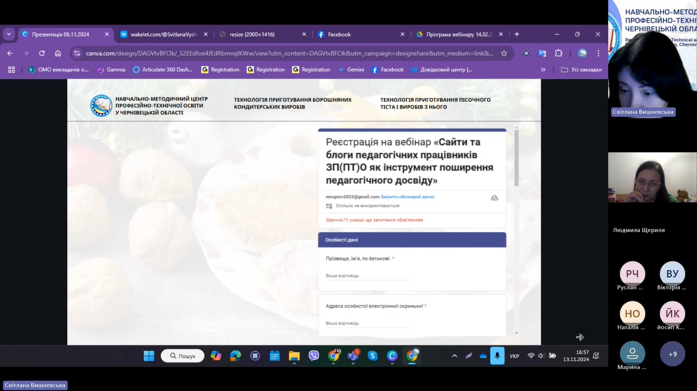
Task: Open the tab search dropdown arrow
Action: (x=9, y=34)
